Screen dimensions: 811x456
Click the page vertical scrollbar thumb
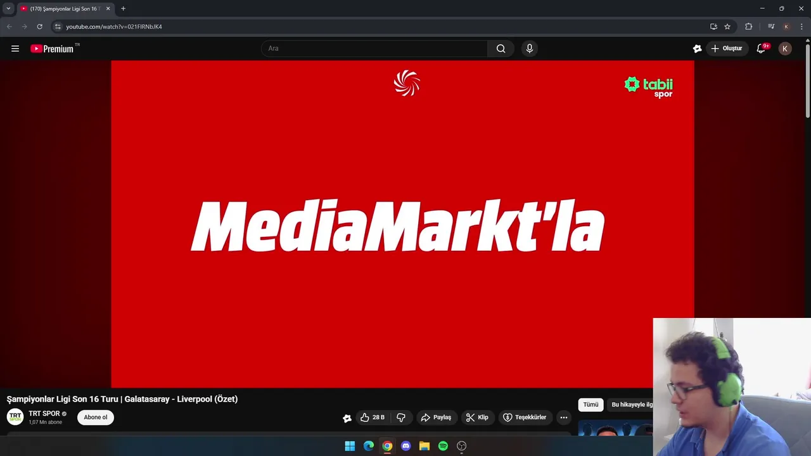tap(808, 80)
